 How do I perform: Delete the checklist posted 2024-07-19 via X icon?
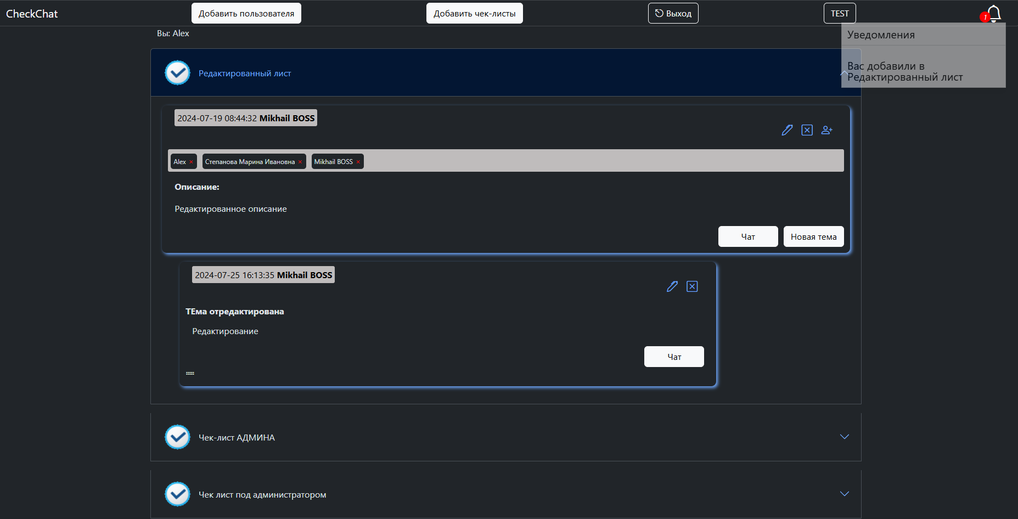[807, 130]
